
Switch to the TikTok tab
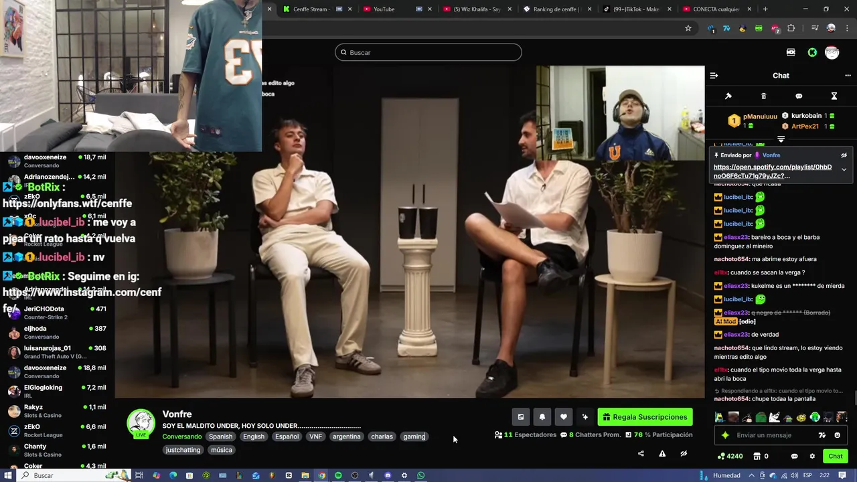point(636,9)
